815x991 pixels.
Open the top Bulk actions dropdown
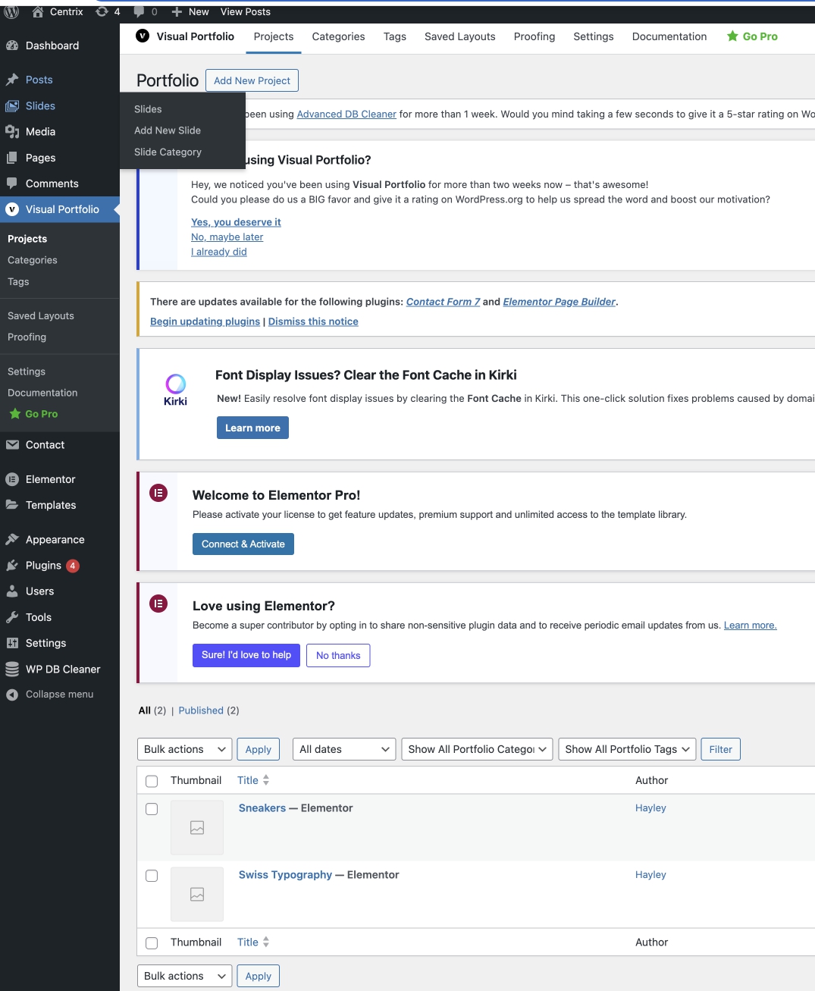coord(185,749)
